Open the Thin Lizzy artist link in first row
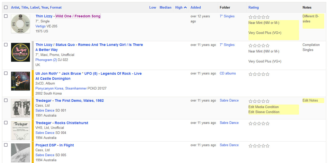The height and width of the screenshot is (163, 328). (x=44, y=16)
